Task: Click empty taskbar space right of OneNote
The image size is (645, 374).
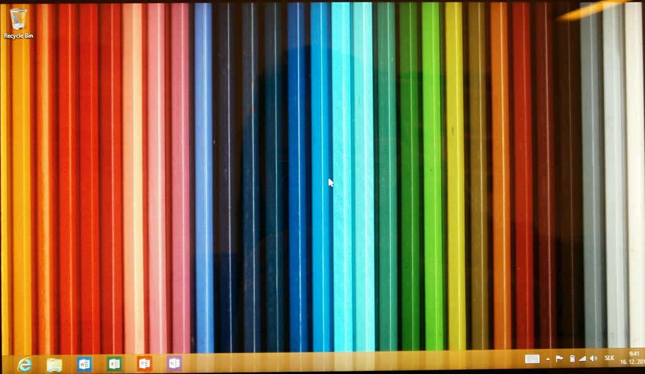Action: (346, 363)
